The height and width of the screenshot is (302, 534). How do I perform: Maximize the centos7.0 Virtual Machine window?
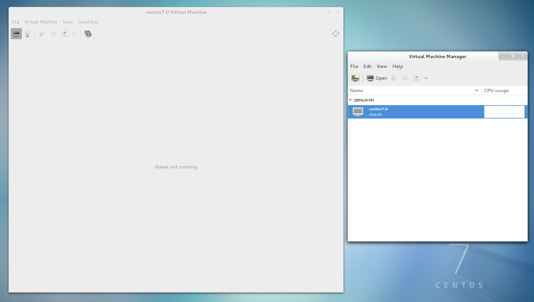[x=329, y=12]
